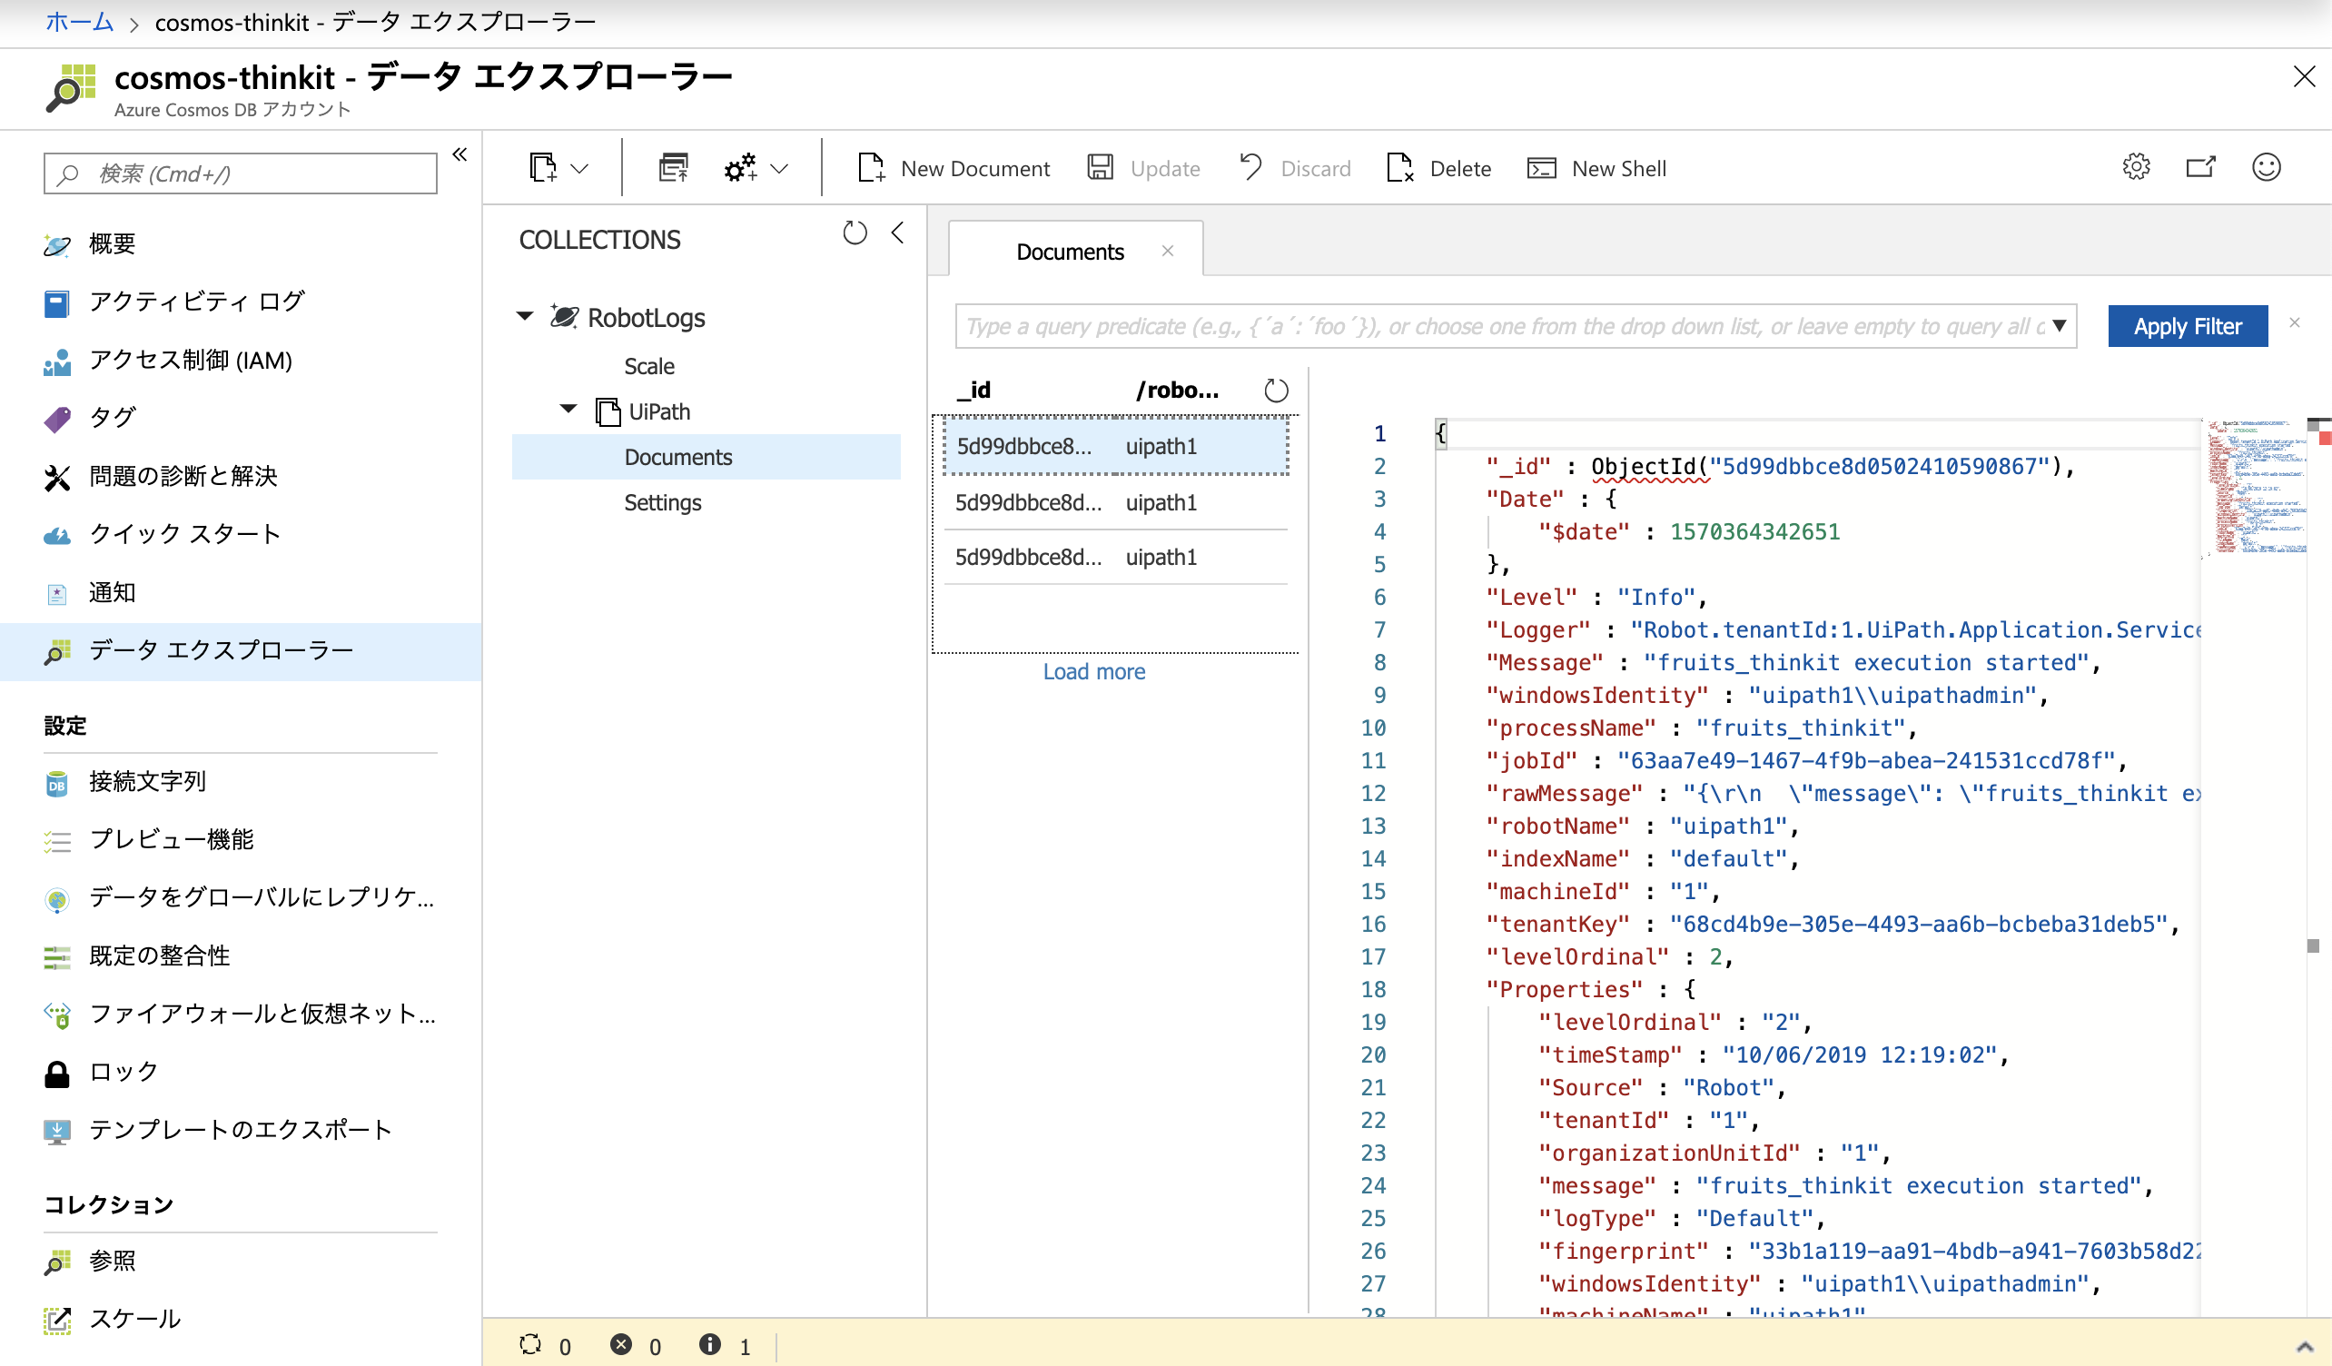The width and height of the screenshot is (2332, 1366).
Task: Click the Discard undo icon
Action: click(x=1250, y=167)
